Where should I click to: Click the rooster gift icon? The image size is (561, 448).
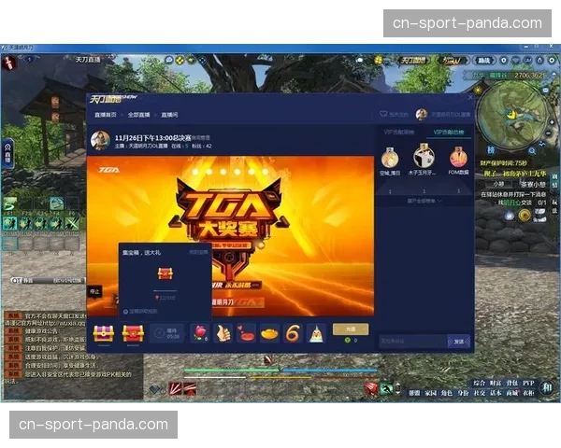coord(316,332)
